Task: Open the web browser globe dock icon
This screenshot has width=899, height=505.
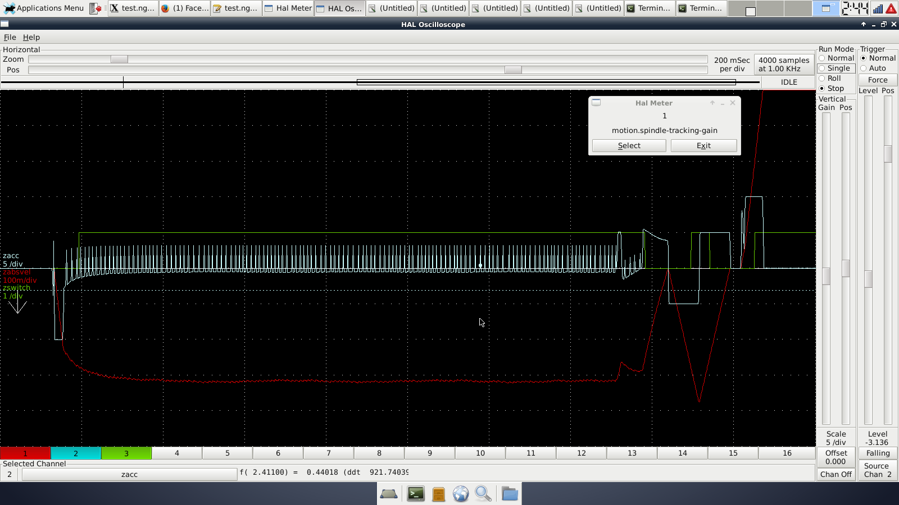Action: [461, 494]
